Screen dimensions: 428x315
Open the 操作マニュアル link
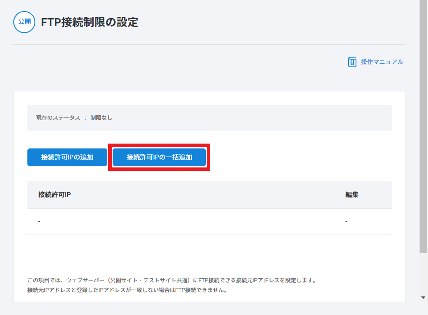[x=382, y=62]
